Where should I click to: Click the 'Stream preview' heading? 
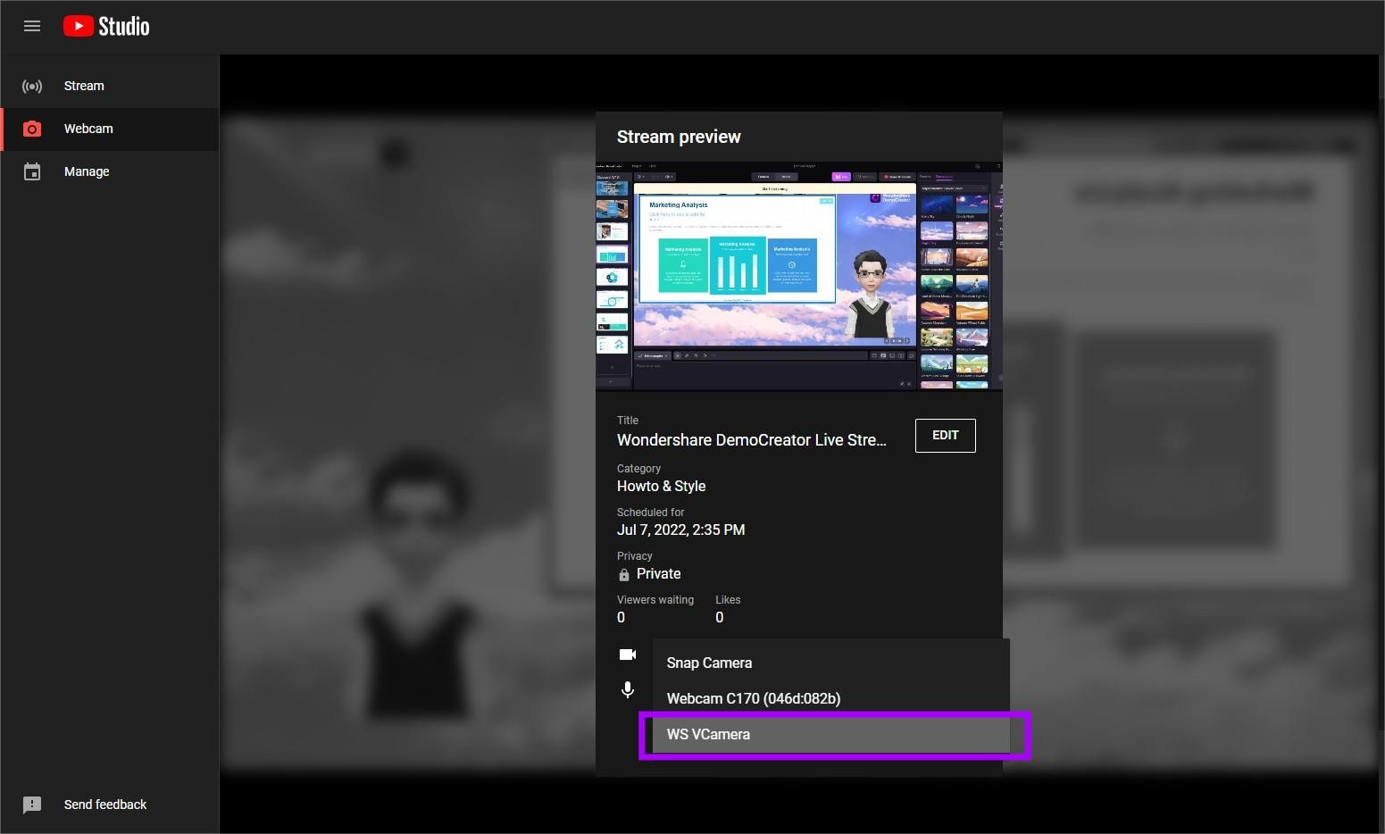679,137
